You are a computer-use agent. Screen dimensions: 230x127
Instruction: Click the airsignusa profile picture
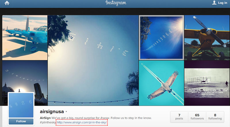pyautogui.click(x=21, y=105)
